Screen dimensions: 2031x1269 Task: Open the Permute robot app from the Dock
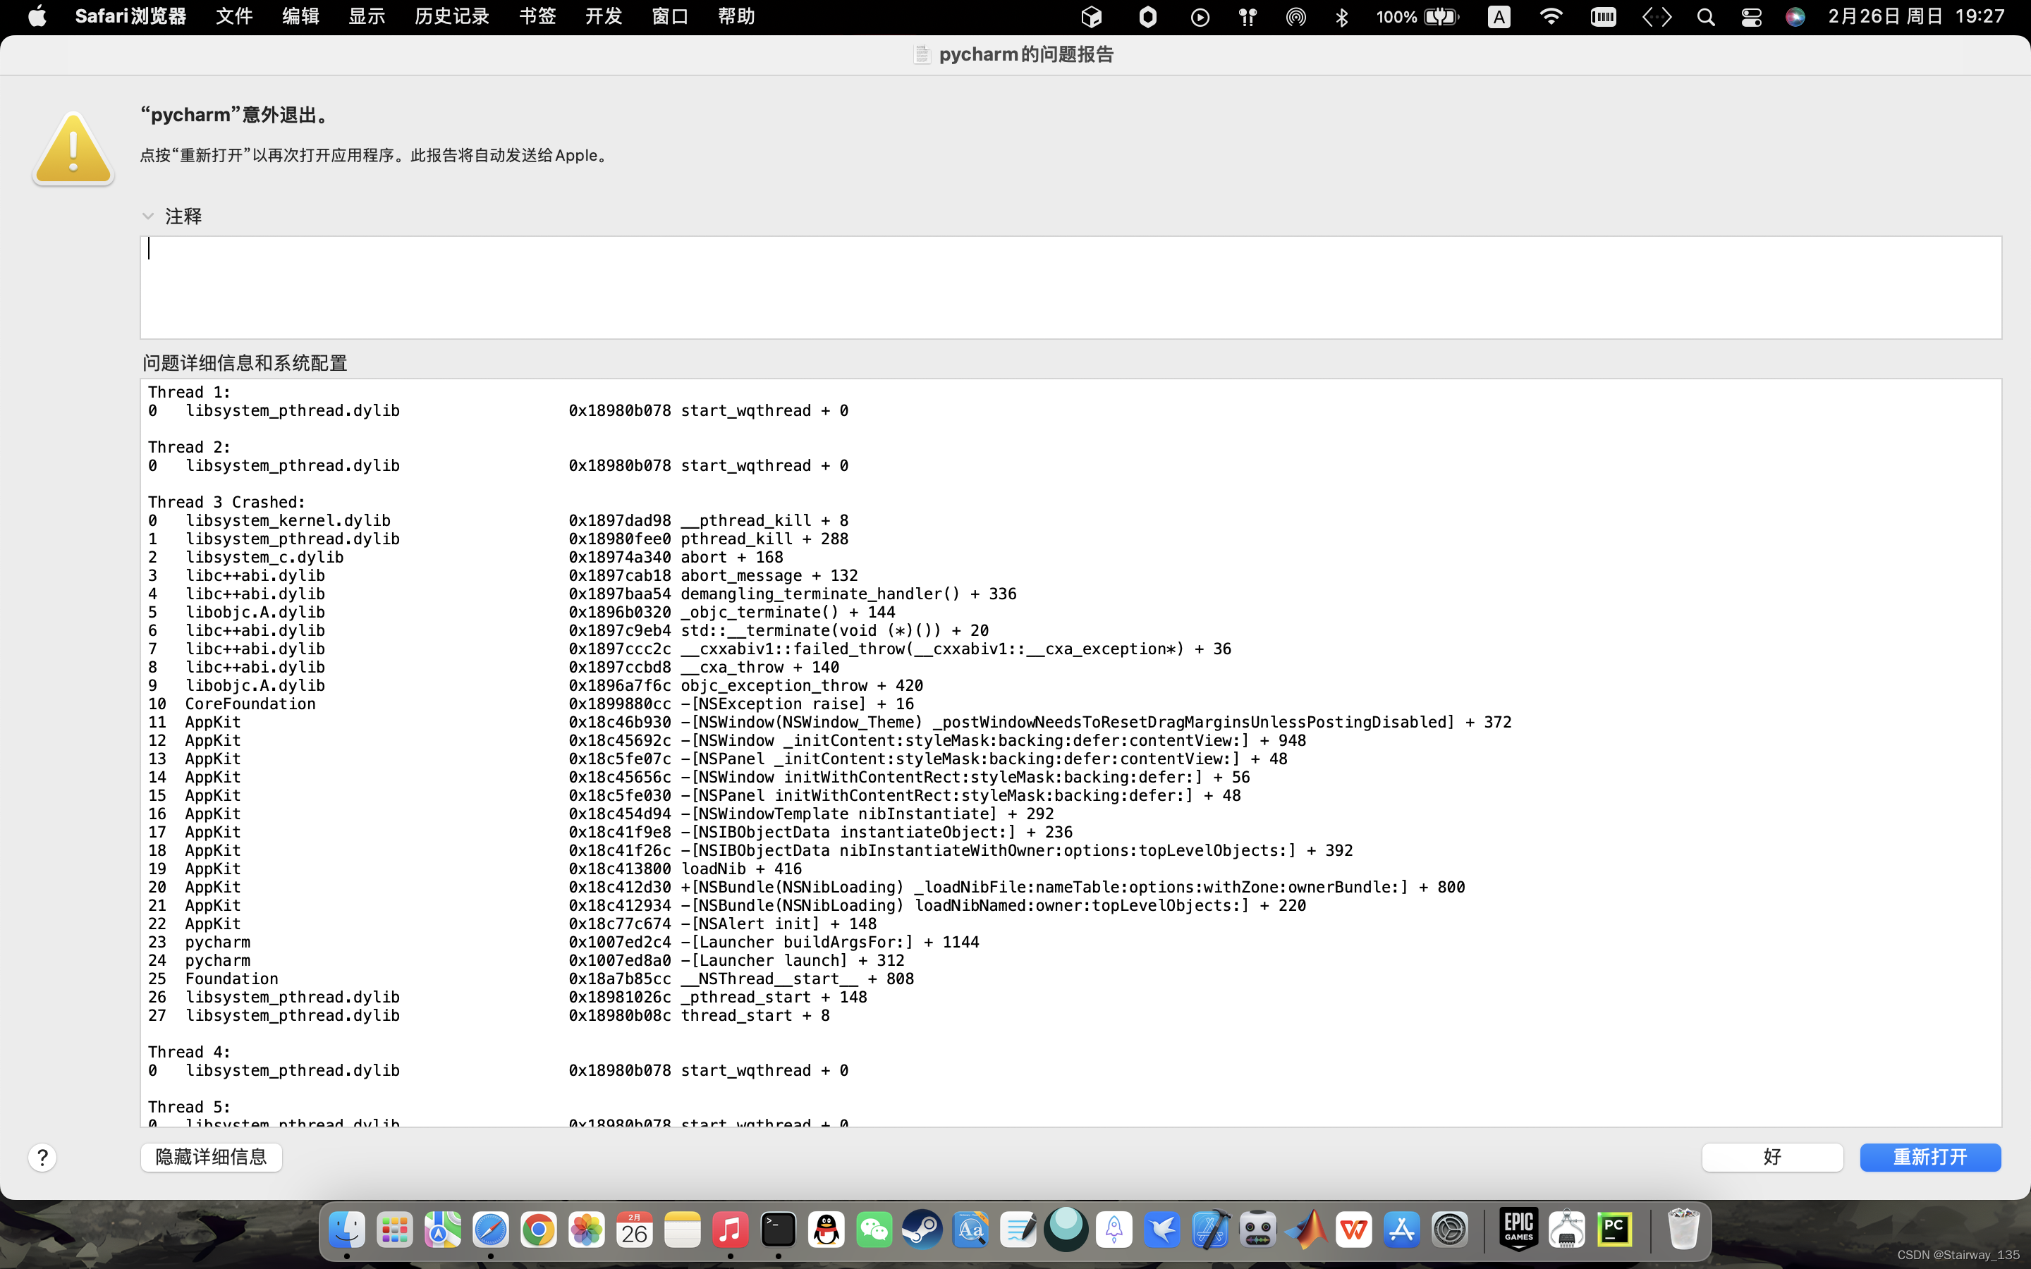pyautogui.click(x=1258, y=1230)
